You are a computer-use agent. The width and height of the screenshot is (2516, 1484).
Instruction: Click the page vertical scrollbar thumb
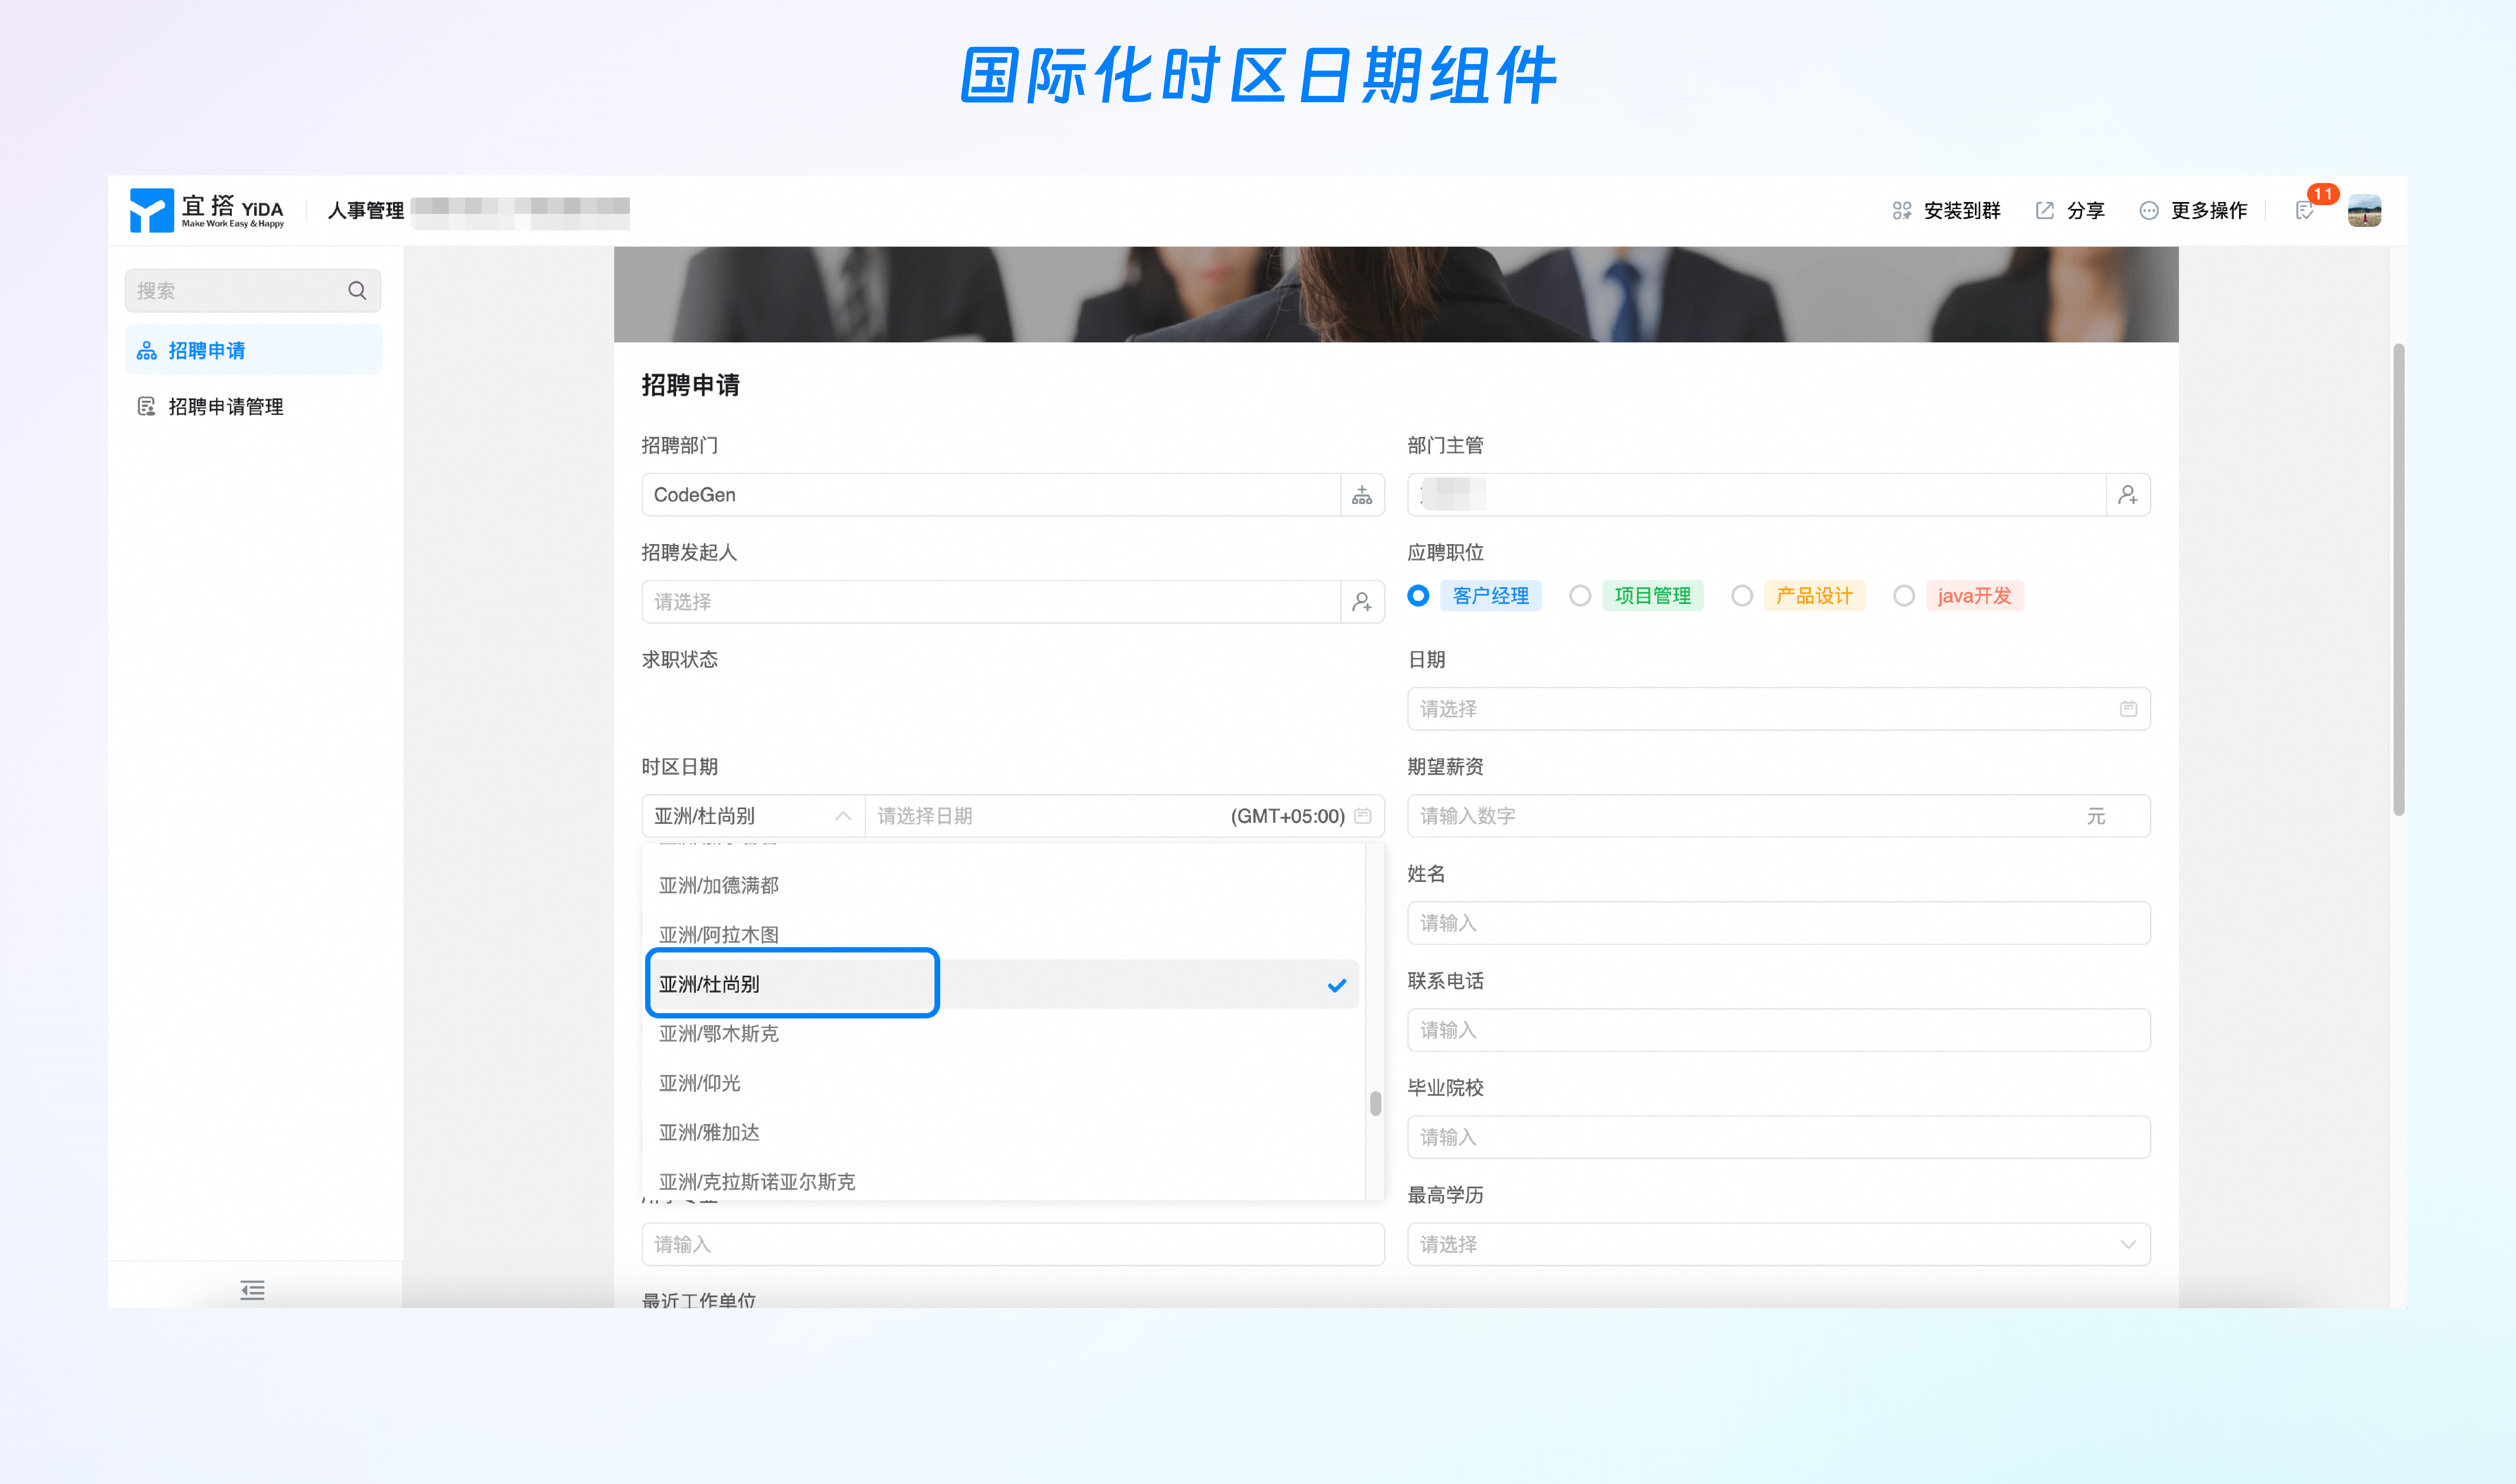[2398, 580]
